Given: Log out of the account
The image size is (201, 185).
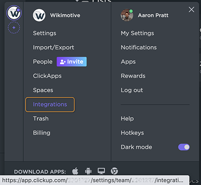Looking at the screenshot, I should 132,90.
